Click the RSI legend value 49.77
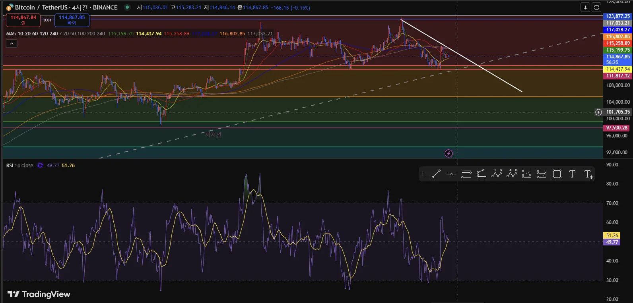The width and height of the screenshot is (633, 303). 53,166
